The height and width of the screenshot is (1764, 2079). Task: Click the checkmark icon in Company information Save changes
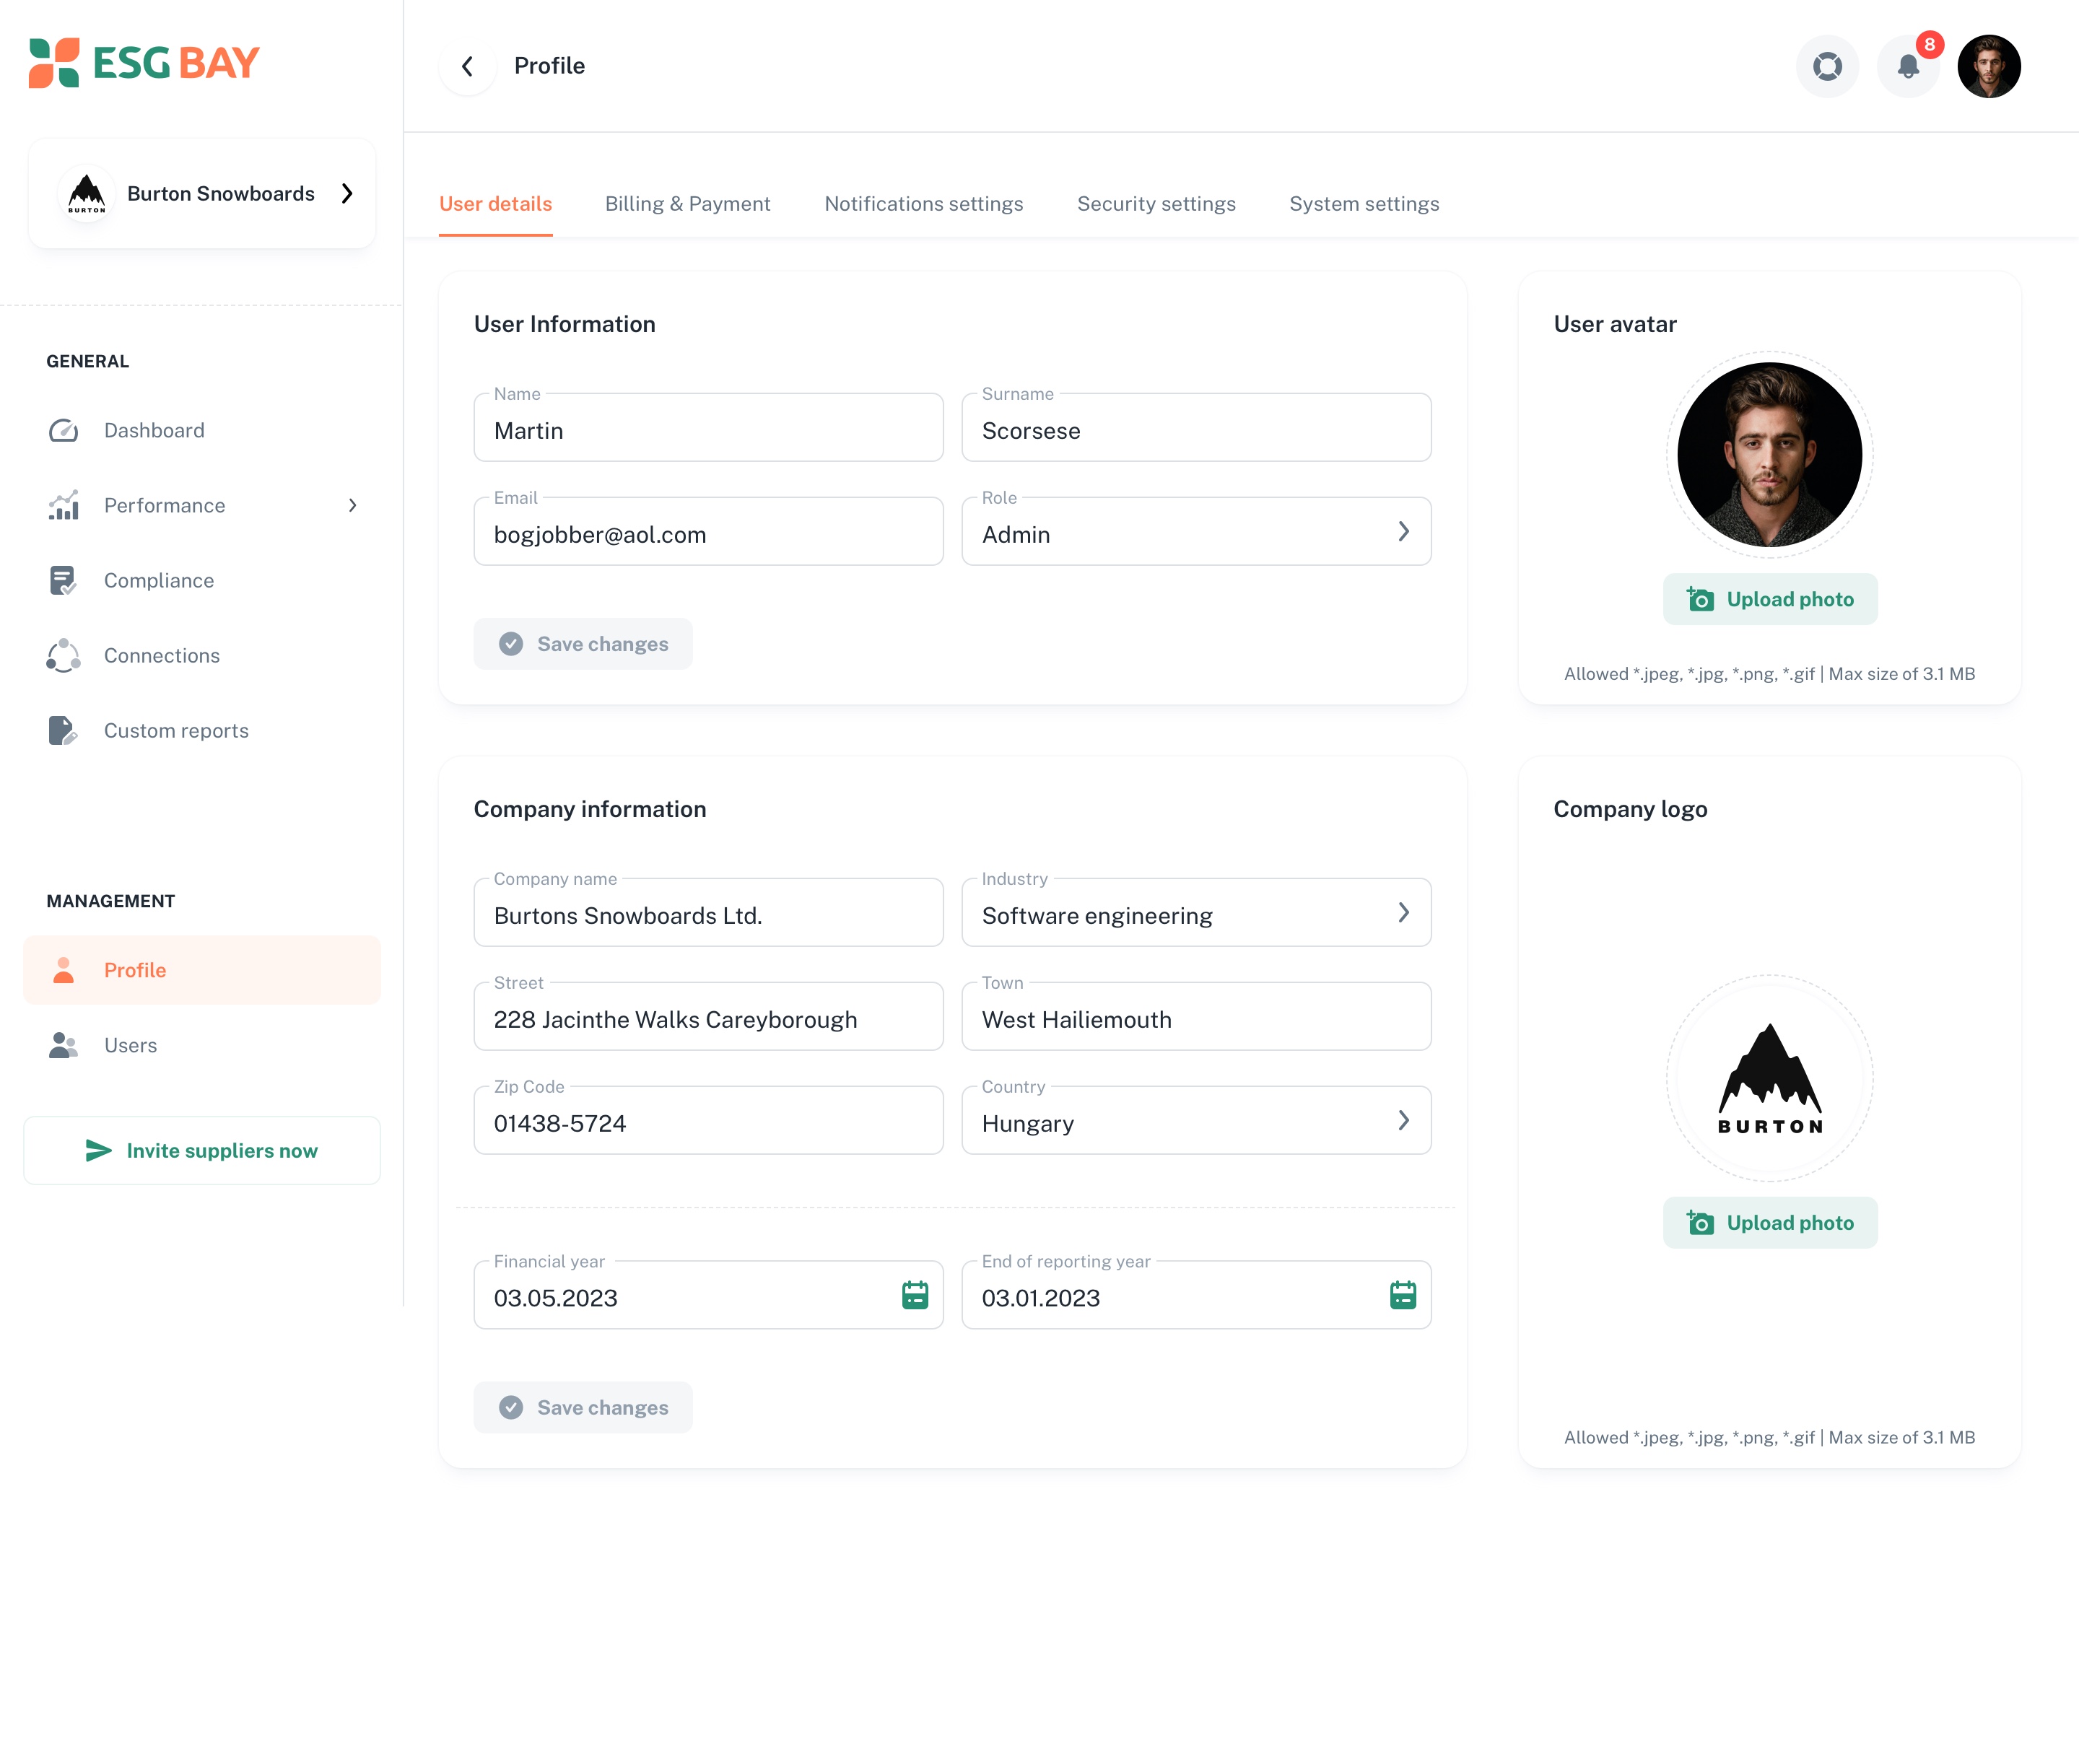[x=511, y=1408]
